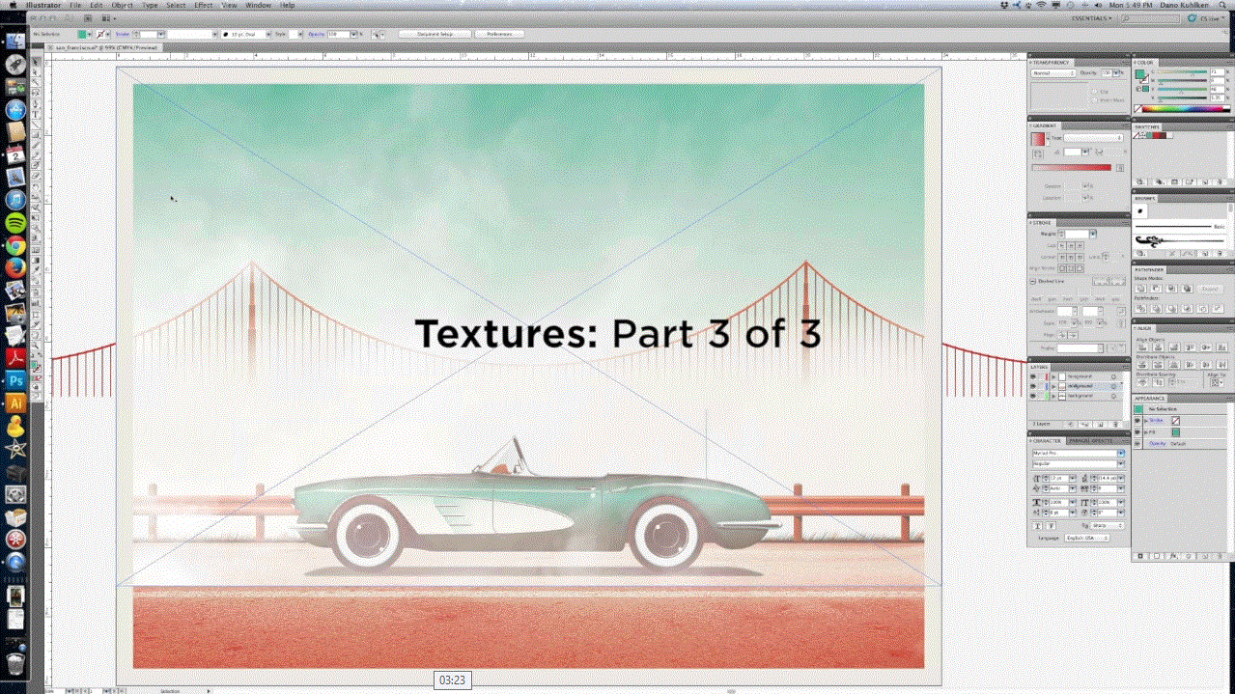Open the Language dropdown (English: USA)

(1088, 538)
